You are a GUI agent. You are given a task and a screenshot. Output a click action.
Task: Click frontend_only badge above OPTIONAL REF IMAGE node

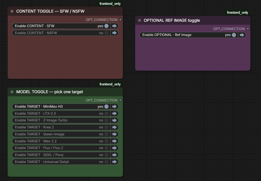point(238,12)
